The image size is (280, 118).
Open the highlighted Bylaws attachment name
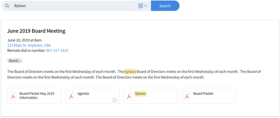(141, 94)
